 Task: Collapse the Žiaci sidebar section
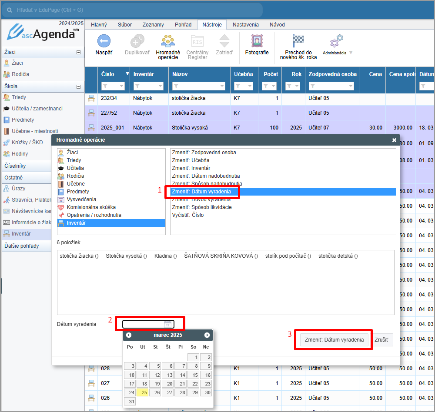tap(78, 53)
